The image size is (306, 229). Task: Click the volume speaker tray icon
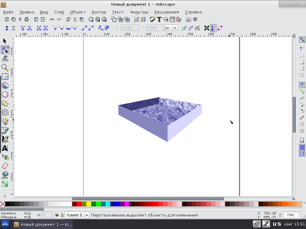click(x=257, y=224)
